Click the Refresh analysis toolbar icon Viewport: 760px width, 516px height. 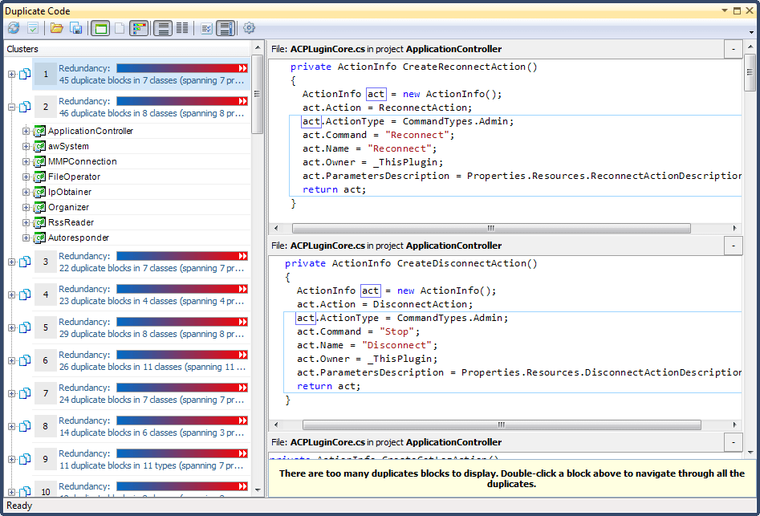click(14, 28)
